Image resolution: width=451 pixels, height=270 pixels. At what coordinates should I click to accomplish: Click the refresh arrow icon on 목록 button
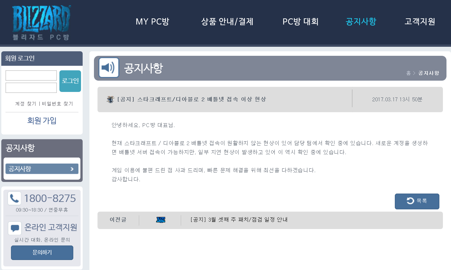(410, 201)
